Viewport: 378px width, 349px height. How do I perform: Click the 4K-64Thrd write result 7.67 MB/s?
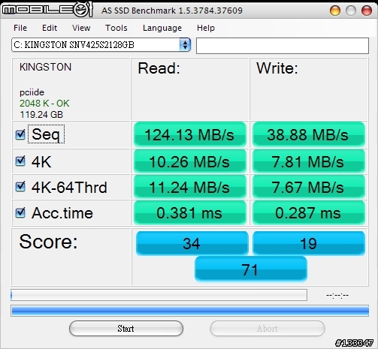click(x=308, y=187)
